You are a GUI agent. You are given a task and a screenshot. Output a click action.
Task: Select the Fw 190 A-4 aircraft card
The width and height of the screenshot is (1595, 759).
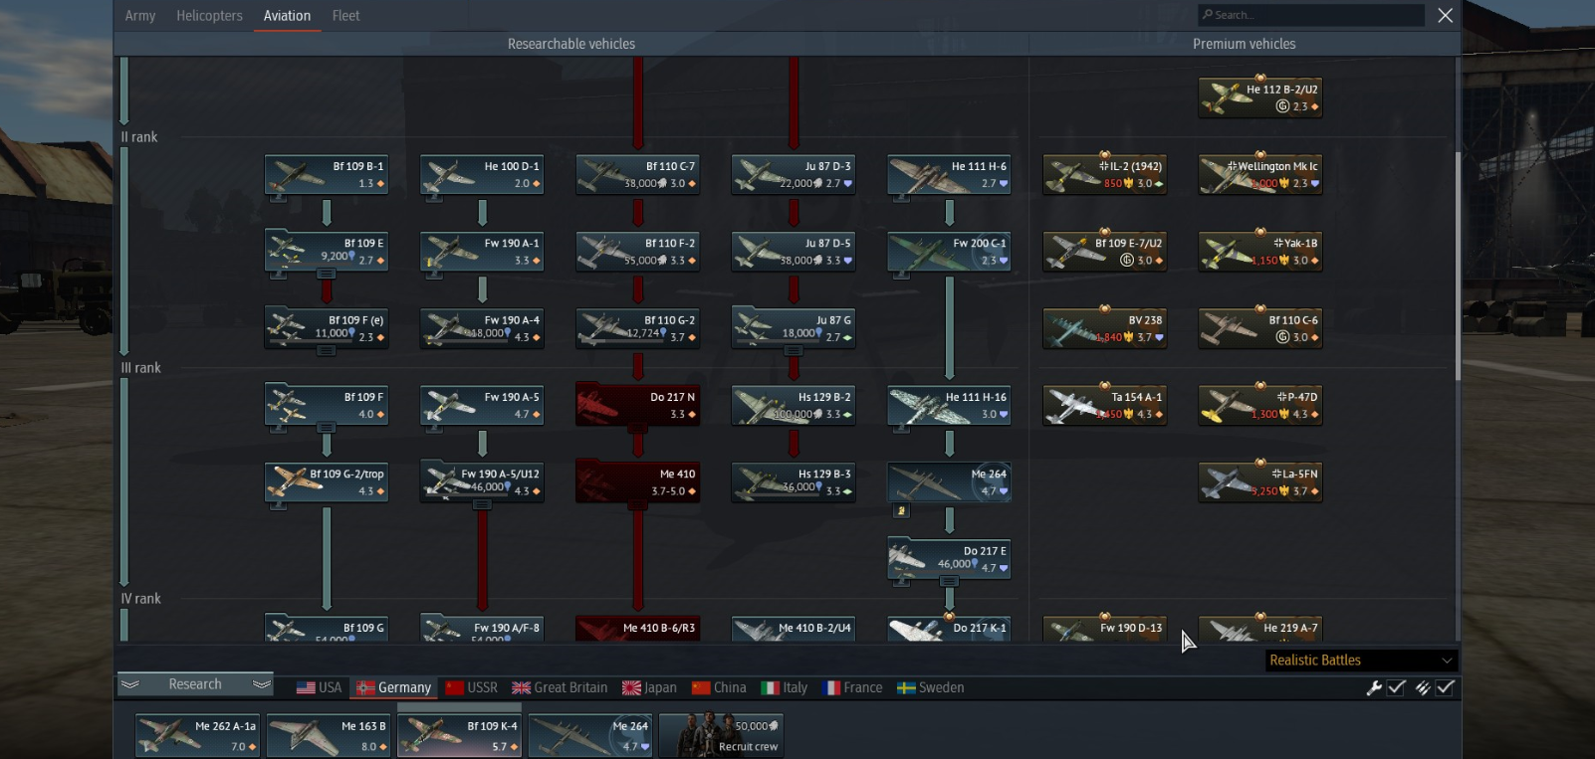tap(482, 328)
